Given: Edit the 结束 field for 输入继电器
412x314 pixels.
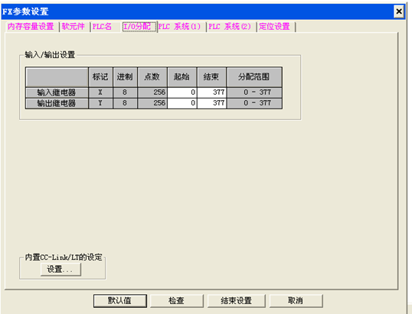Looking at the screenshot, I should tap(211, 92).
